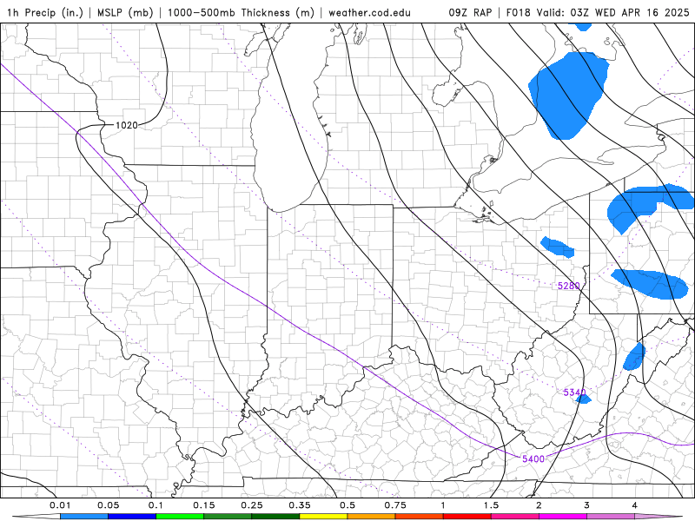Click the 3 legend value label
The width and height of the screenshot is (695, 521).
pyautogui.click(x=587, y=505)
